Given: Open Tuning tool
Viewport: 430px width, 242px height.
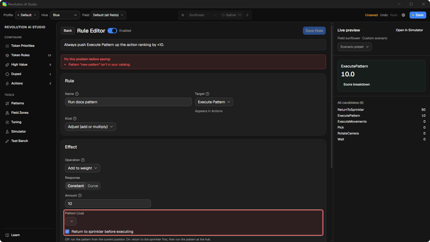Looking at the screenshot, I should click(x=28, y=122).
